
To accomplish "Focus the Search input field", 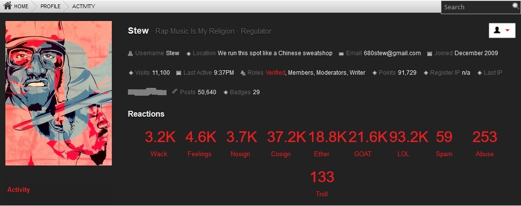I will [x=477, y=7].
